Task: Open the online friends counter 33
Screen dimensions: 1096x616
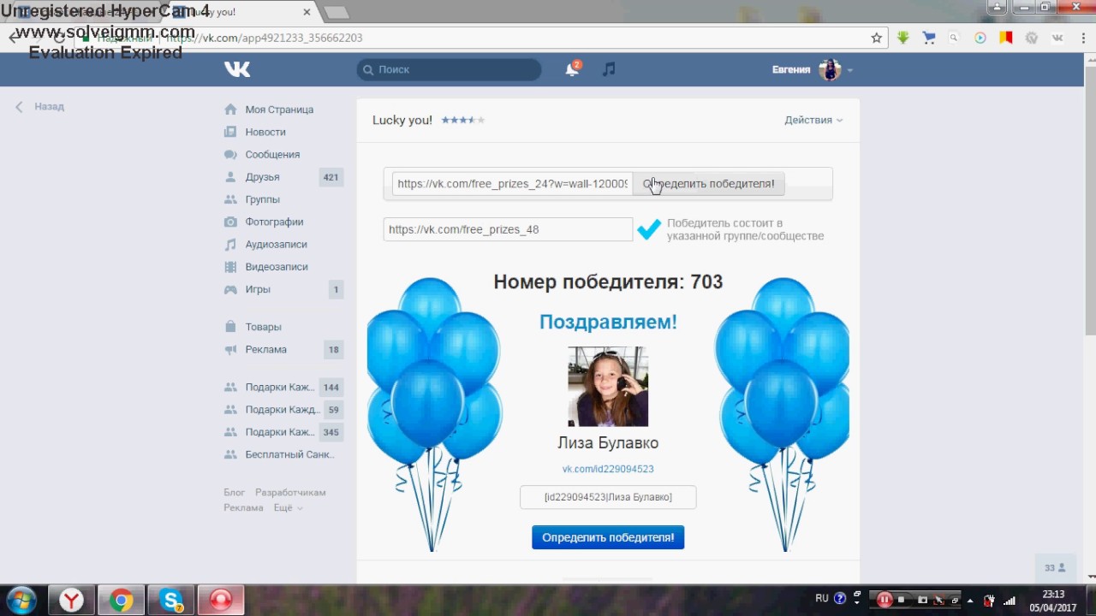Action: click(1055, 567)
